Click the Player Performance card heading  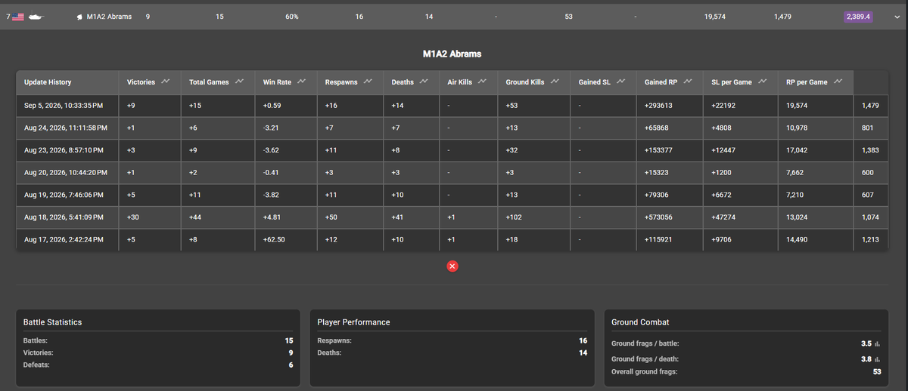[353, 322]
